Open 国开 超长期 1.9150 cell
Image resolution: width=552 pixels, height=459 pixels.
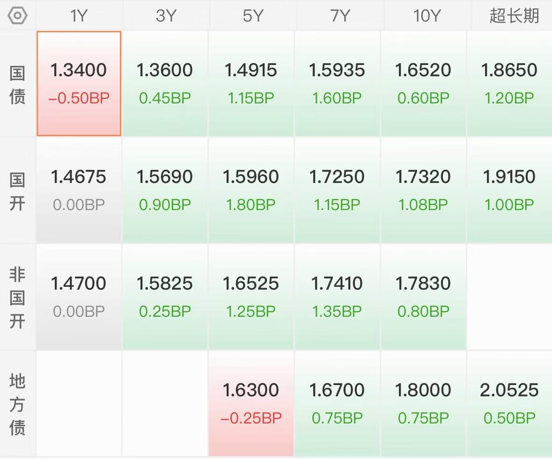coord(509,190)
